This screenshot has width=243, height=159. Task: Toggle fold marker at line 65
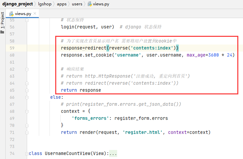pyautogui.click(x=27, y=90)
